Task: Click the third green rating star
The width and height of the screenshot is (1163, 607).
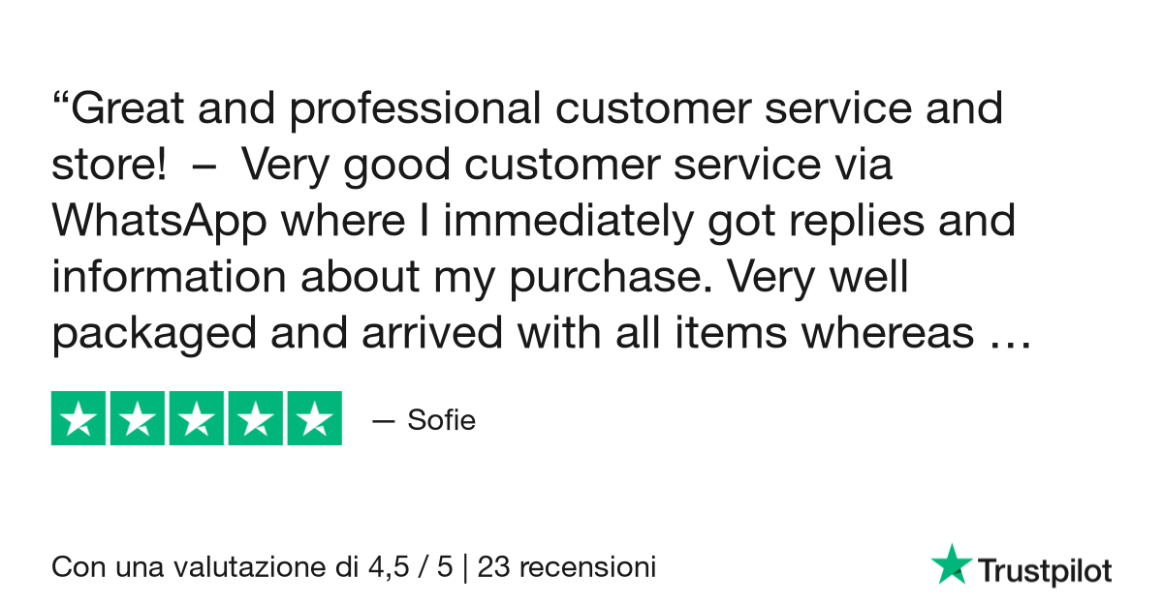Action: (197, 418)
